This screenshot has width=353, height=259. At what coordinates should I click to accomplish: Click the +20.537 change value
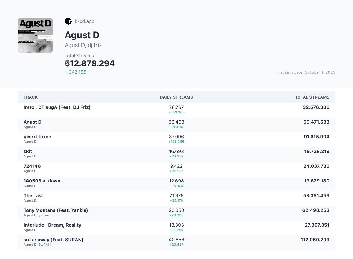(176, 171)
